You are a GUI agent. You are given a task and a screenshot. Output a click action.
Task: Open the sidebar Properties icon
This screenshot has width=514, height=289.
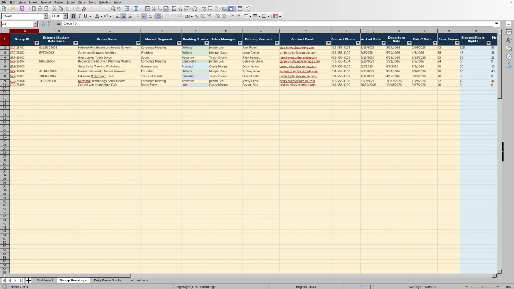point(509,32)
